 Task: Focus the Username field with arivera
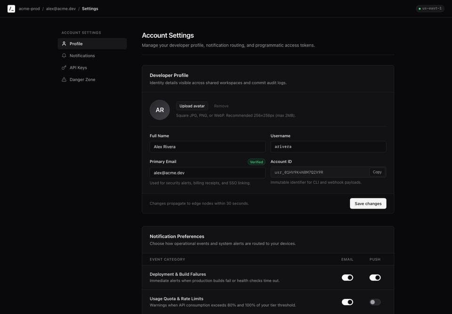328,147
